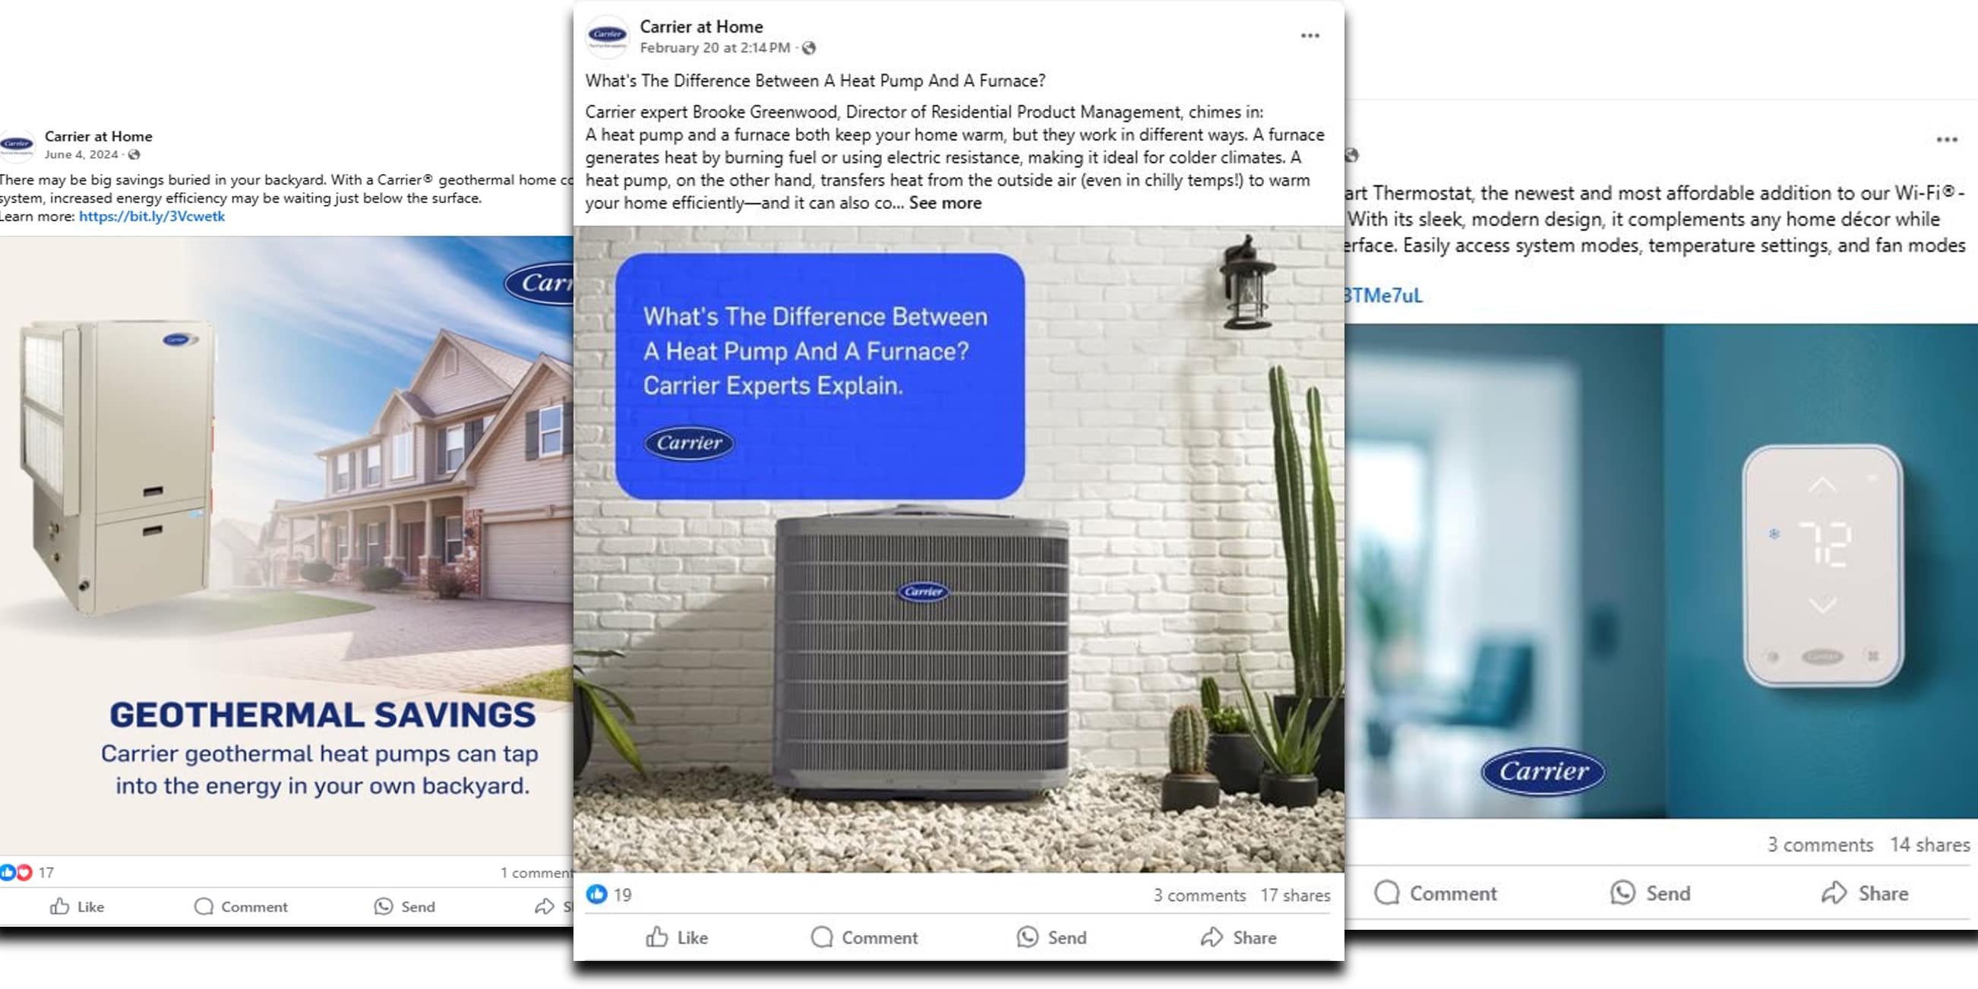Viewport: 1978px width, 989px height.
Task: View 3 comments on thermostat post
Action: (x=1820, y=845)
